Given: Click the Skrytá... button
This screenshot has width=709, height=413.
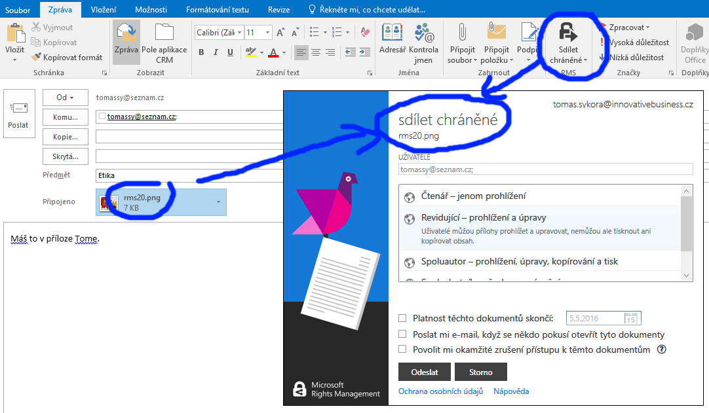Looking at the screenshot, I should click(x=65, y=156).
